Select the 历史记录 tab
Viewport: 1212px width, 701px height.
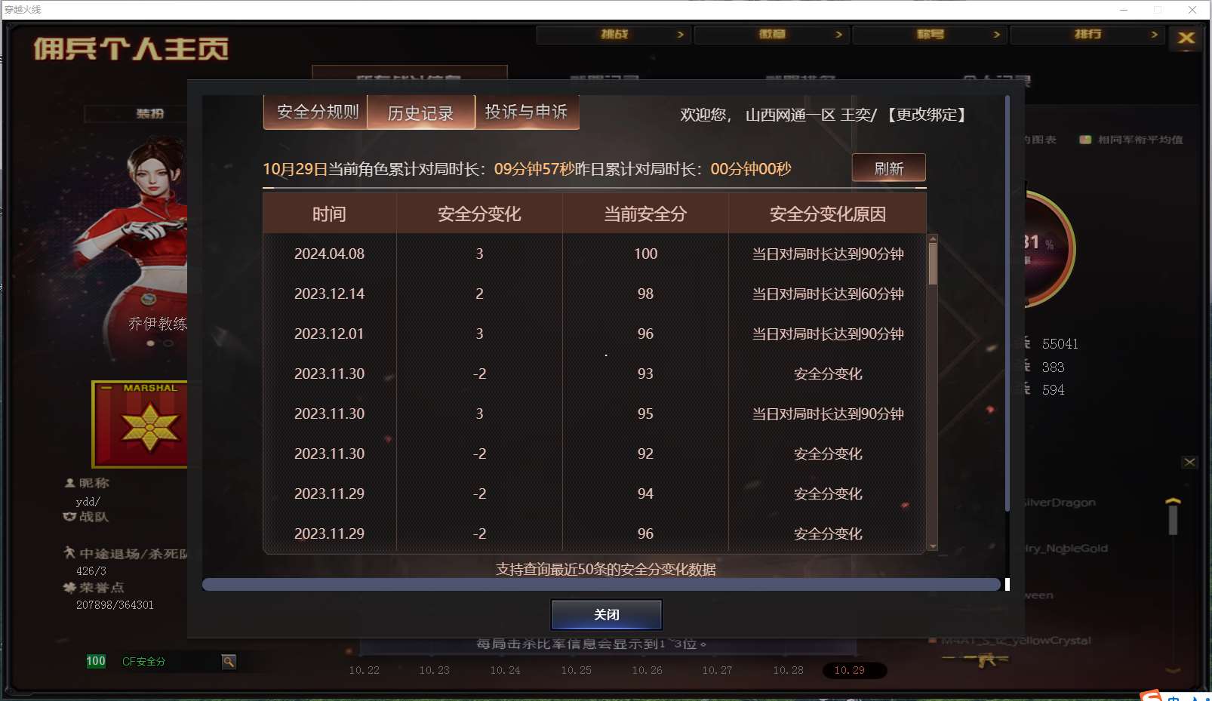pos(420,113)
